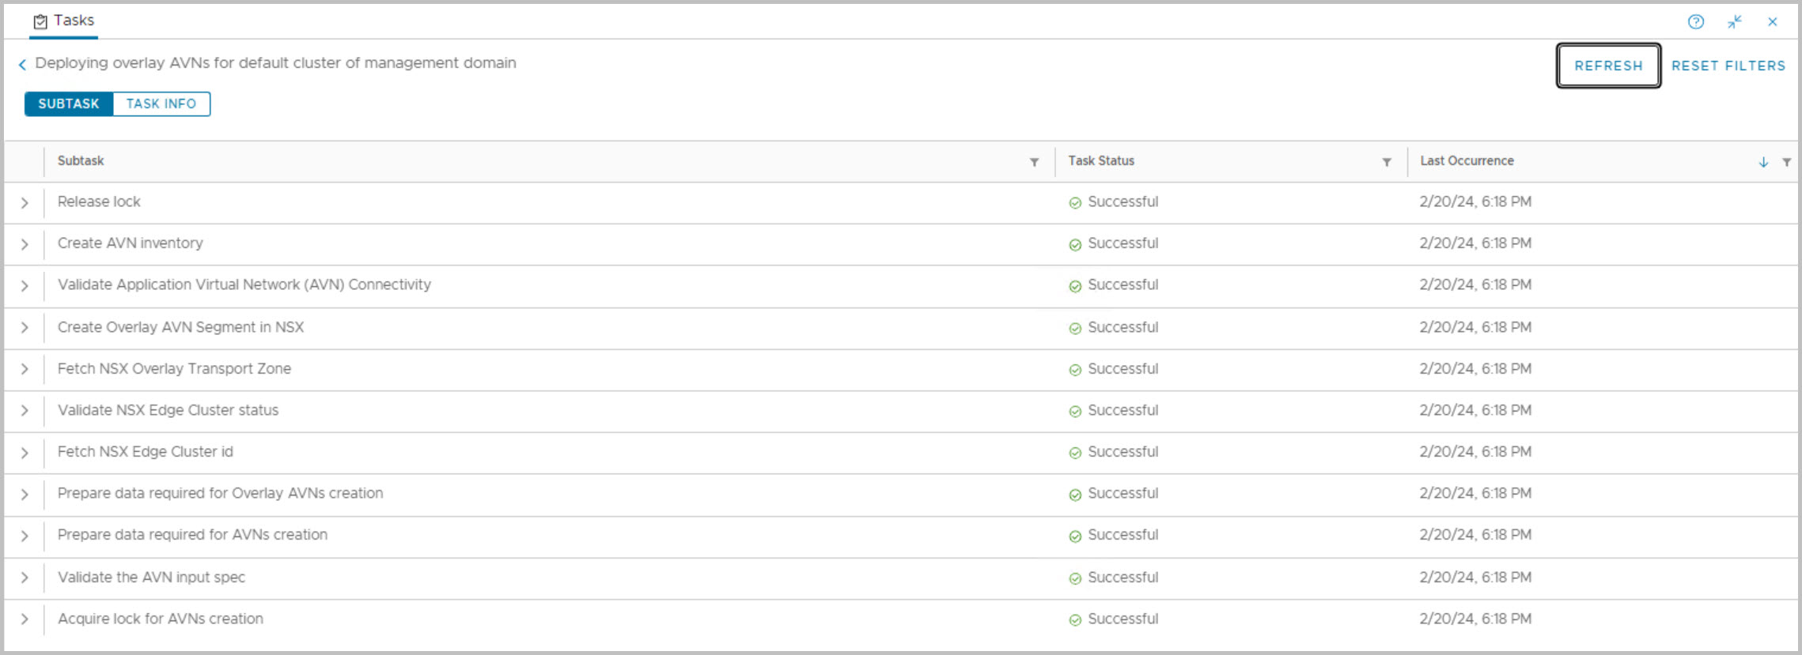Click the back arrow beside task title
The image size is (1802, 655).
(22, 65)
